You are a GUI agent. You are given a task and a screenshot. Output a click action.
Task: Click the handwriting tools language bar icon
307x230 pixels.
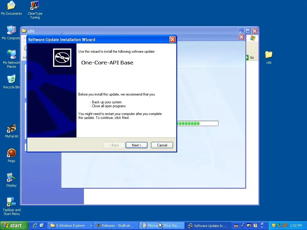point(249,226)
